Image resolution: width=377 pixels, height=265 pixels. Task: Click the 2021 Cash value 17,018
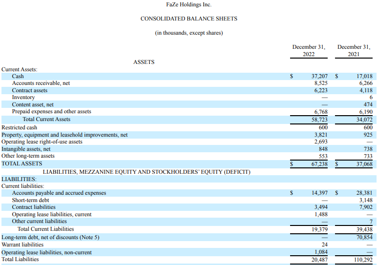364,77
